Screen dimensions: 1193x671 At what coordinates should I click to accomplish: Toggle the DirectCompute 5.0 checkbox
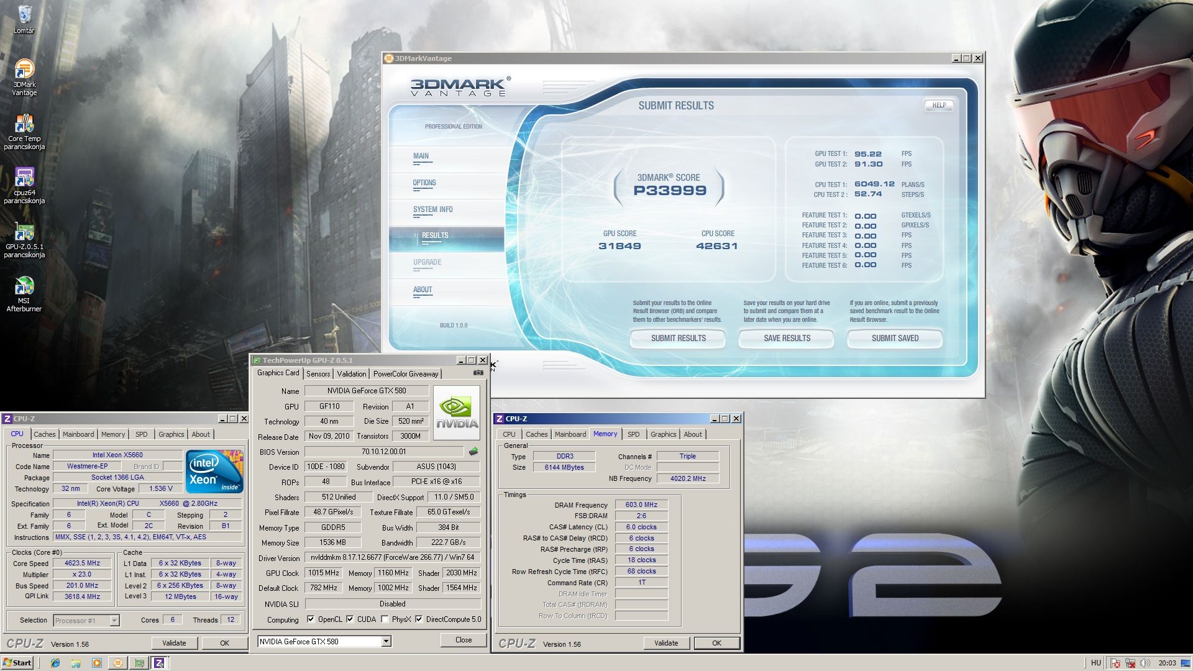pos(419,619)
